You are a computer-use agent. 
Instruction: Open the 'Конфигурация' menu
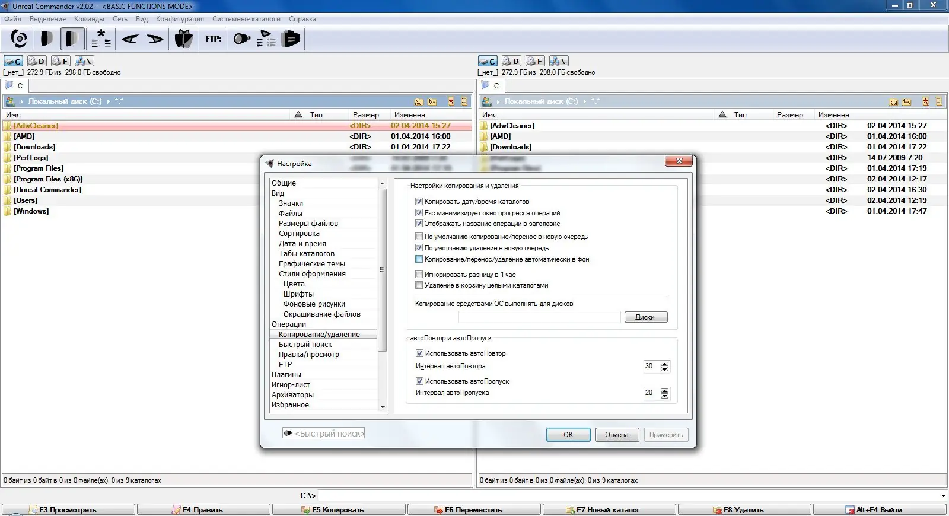[180, 19]
